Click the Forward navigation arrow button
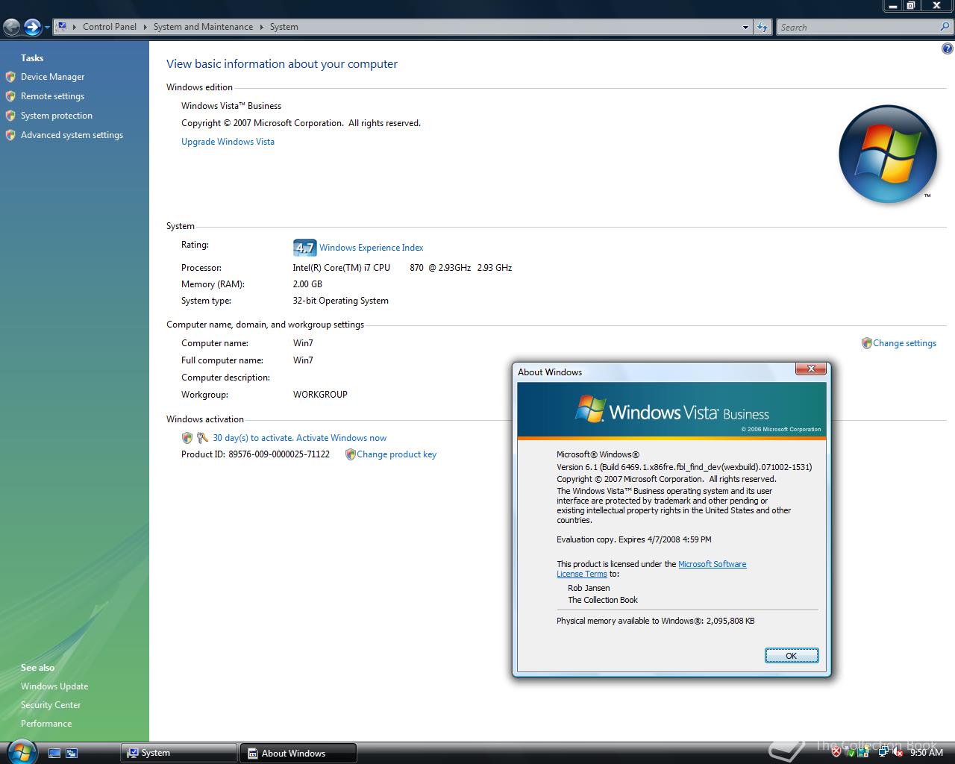The width and height of the screenshot is (955, 764). point(32,28)
